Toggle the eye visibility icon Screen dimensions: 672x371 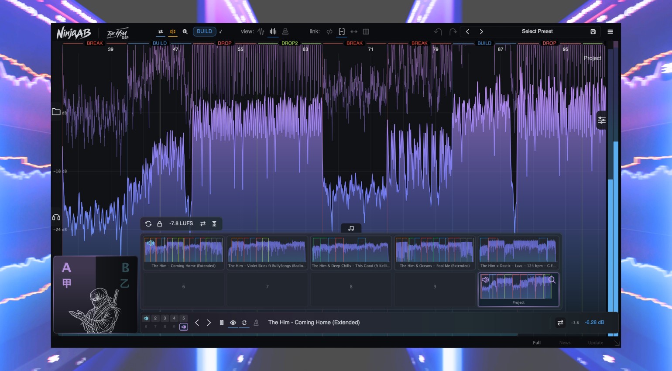[x=233, y=323]
